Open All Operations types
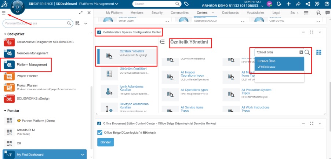Image resolution: width=331 pixels, height=159 pixels. 194,90
